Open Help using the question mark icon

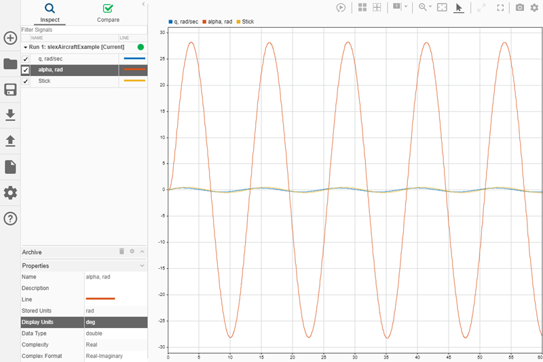click(x=10, y=219)
